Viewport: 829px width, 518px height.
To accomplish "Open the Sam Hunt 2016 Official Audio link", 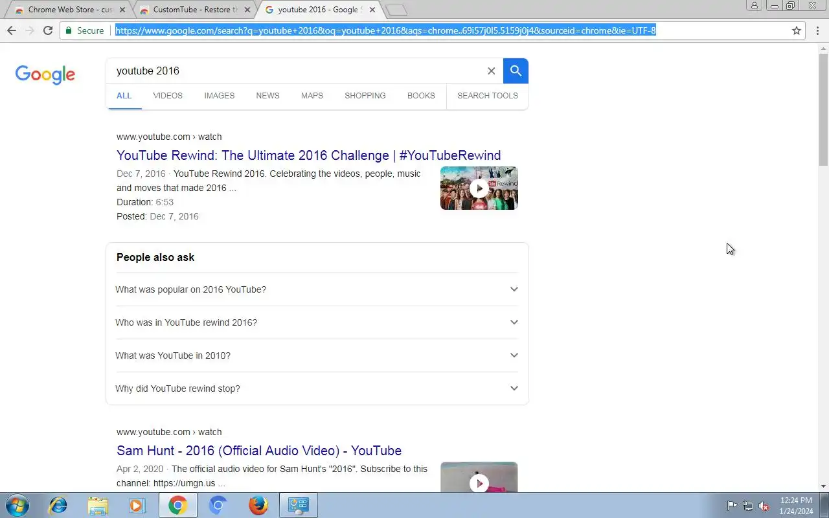I will [259, 451].
